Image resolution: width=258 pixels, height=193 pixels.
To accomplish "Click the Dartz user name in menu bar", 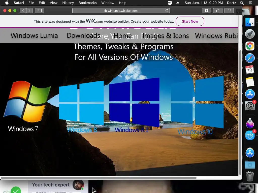I will (231, 3).
